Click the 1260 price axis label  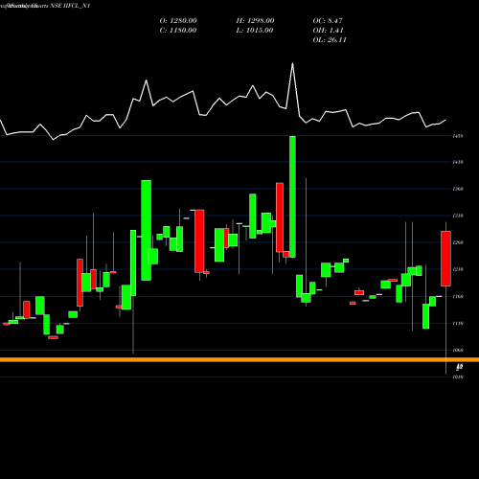coord(458,242)
